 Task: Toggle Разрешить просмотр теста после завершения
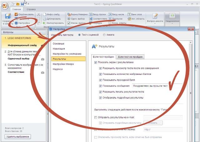tap(100, 68)
